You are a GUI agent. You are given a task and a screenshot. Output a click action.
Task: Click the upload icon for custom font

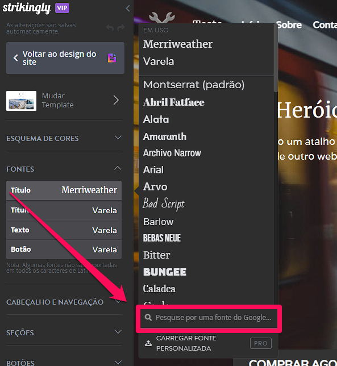coord(148,343)
